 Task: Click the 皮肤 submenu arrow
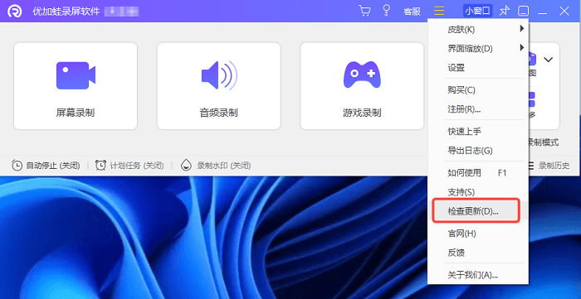click(x=522, y=28)
